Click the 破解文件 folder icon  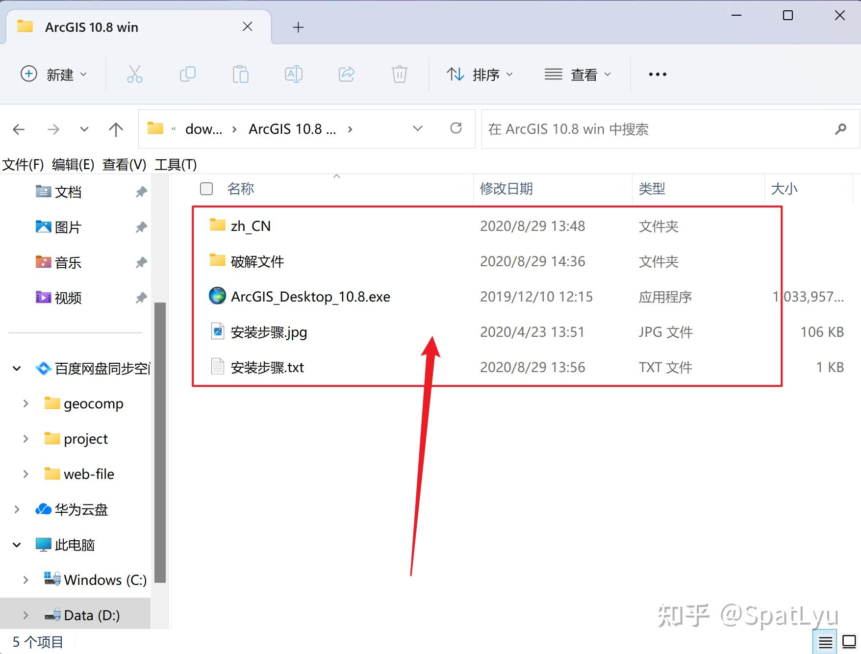(x=217, y=260)
